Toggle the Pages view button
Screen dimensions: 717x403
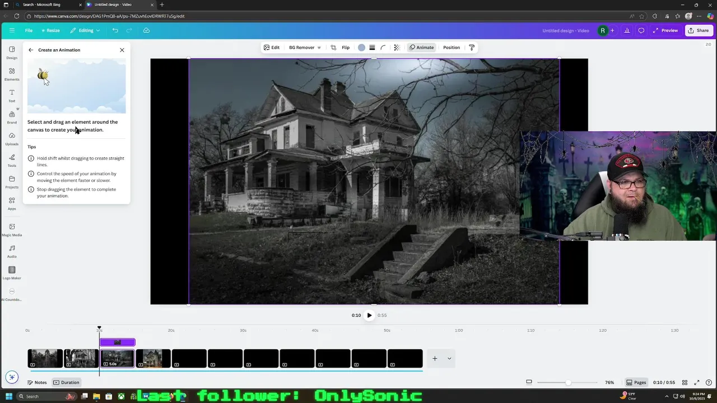click(x=636, y=382)
